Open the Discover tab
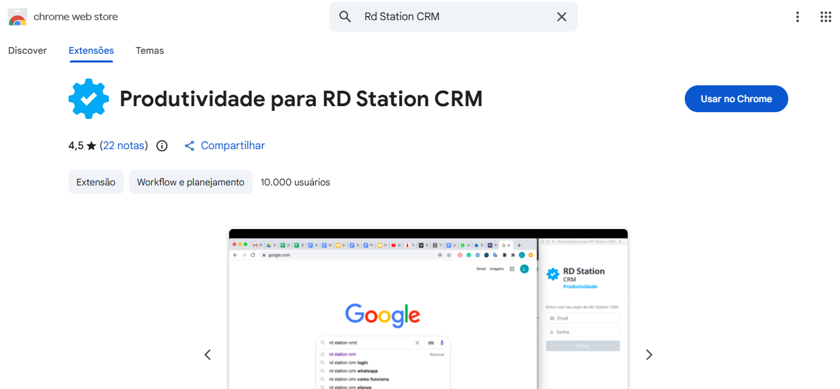This screenshot has height=389, width=840. click(x=28, y=50)
